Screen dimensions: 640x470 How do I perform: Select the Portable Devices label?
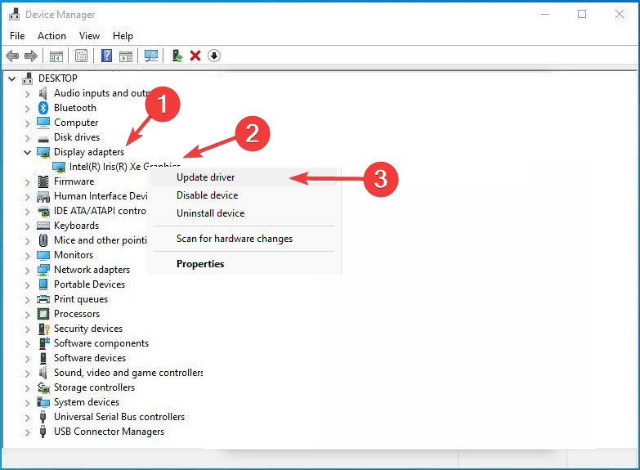tap(89, 284)
